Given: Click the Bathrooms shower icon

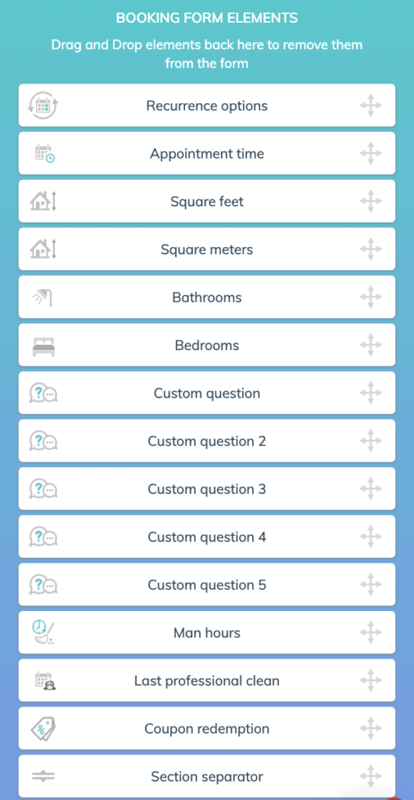Looking at the screenshot, I should 43,298.
